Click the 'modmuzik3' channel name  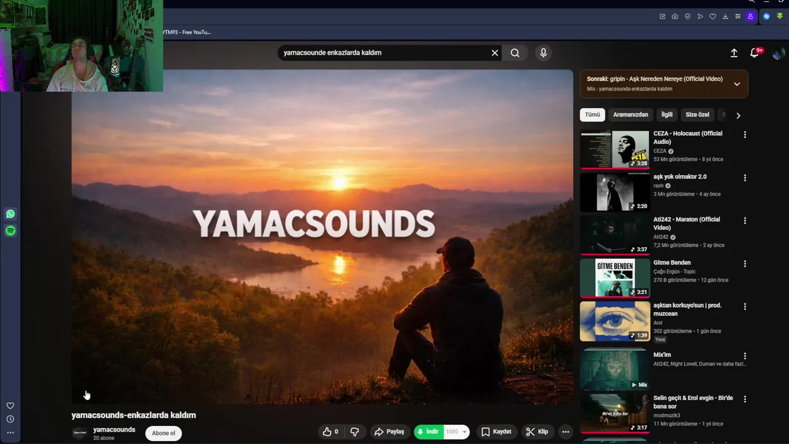tap(667, 416)
